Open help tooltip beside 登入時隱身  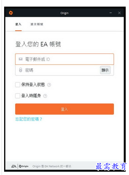tap(45, 96)
